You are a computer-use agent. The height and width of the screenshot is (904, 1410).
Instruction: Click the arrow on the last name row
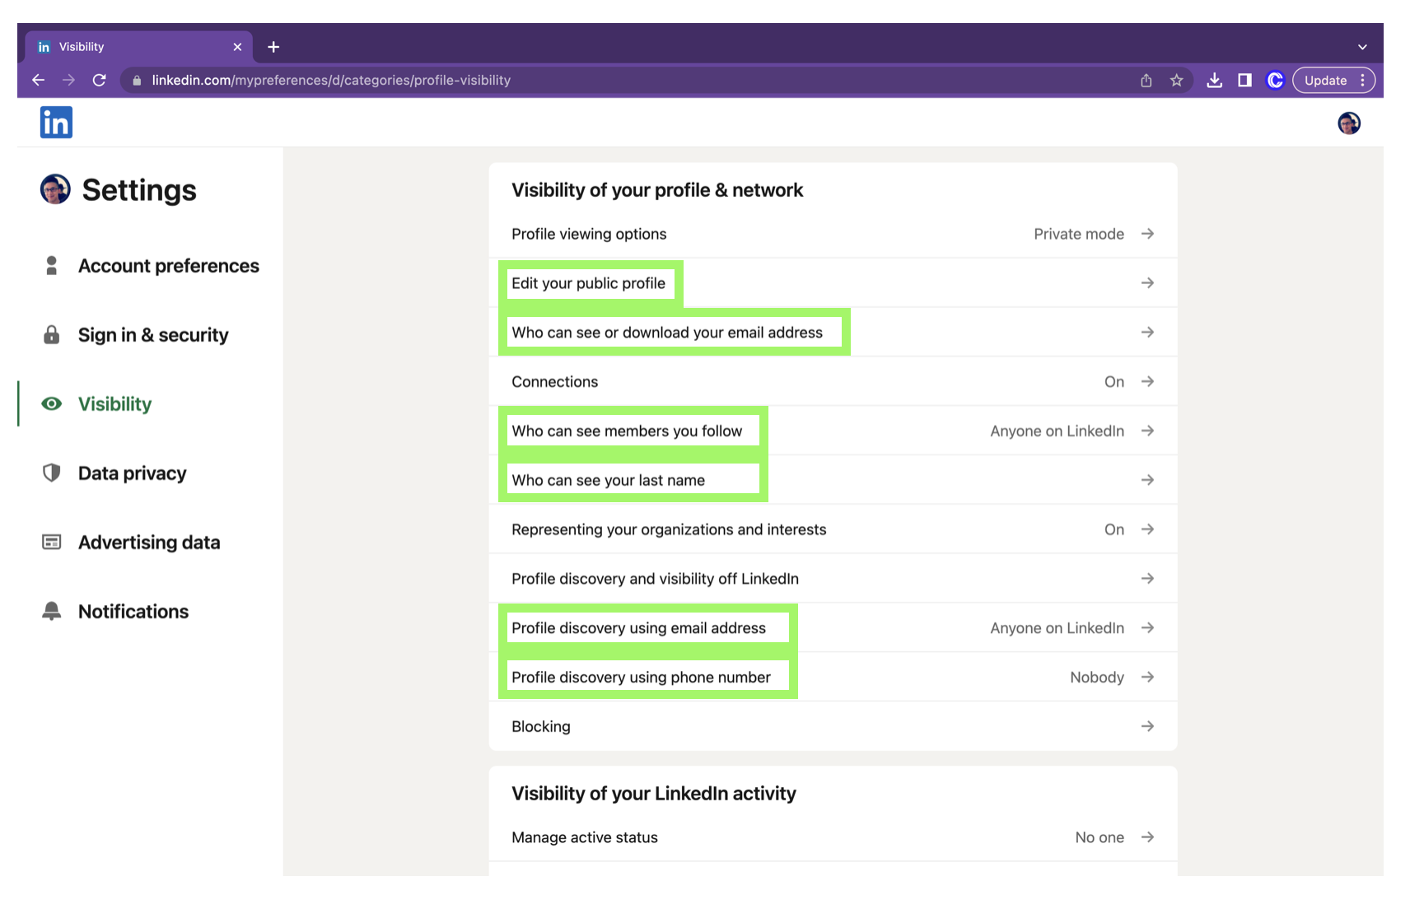tap(1147, 480)
